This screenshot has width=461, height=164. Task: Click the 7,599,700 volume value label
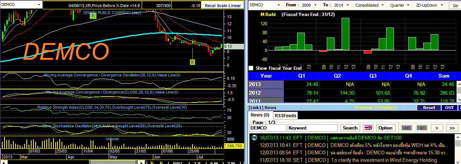pos(234,146)
